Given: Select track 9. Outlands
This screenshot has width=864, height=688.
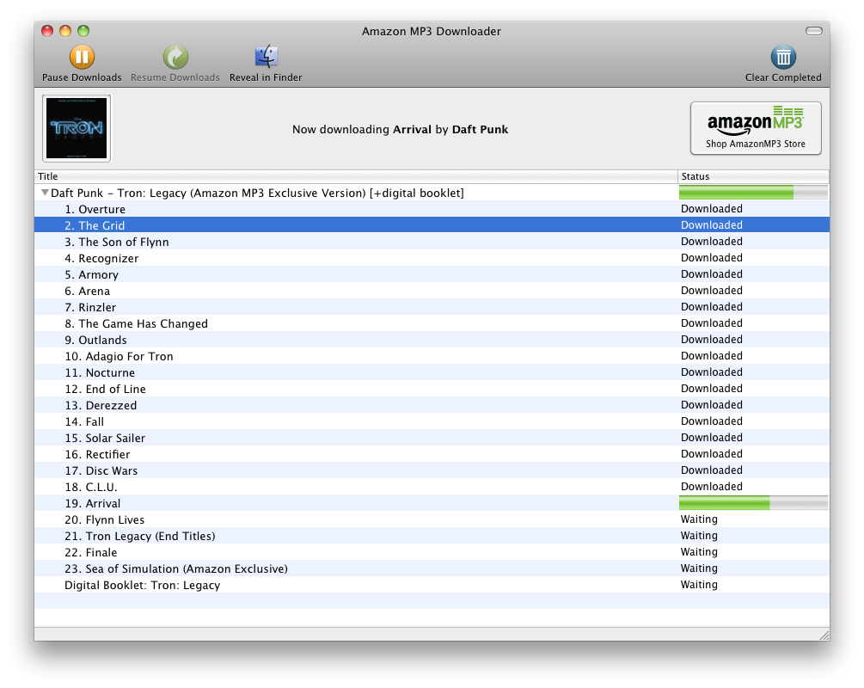Looking at the screenshot, I should click(432, 340).
